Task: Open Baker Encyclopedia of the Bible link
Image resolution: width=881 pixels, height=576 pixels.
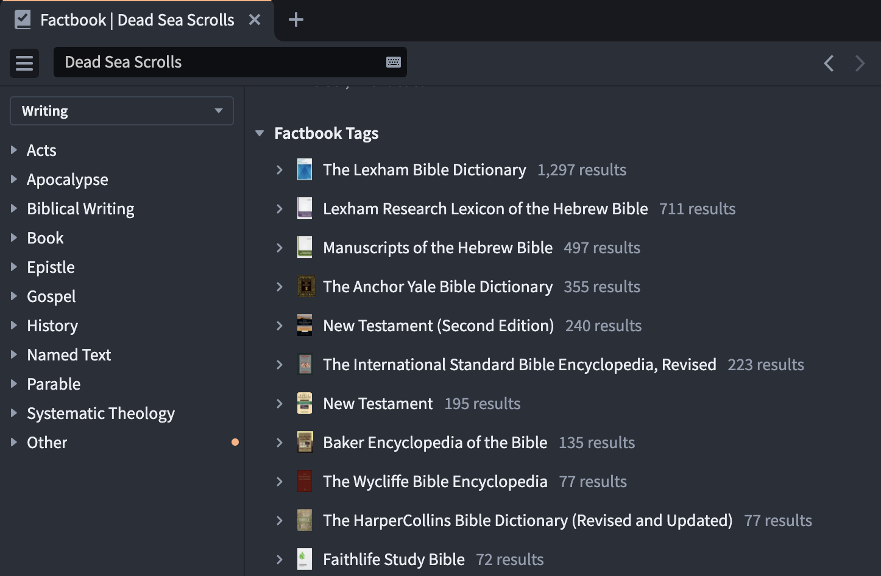Action: tap(435, 443)
